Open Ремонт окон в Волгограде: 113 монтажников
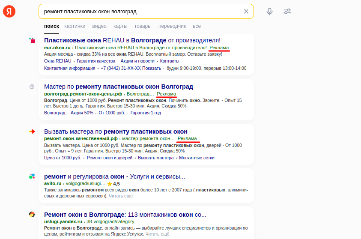Image resolution: width=361 pixels, height=239 pixels. tap(125, 215)
